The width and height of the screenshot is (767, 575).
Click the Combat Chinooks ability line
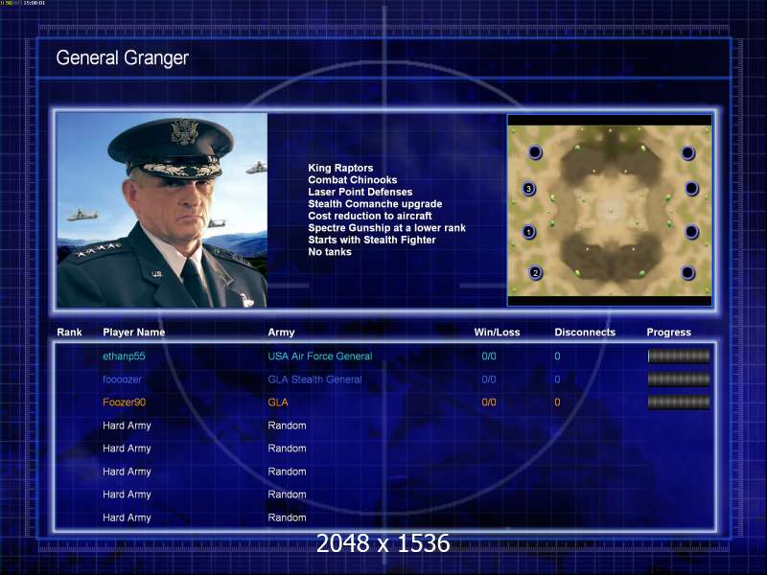(353, 180)
